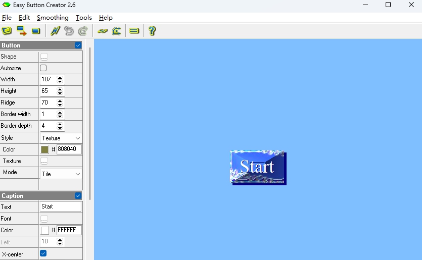The height and width of the screenshot is (260, 422).
Task: Click the Shape browse button
Action: [x=44, y=57]
